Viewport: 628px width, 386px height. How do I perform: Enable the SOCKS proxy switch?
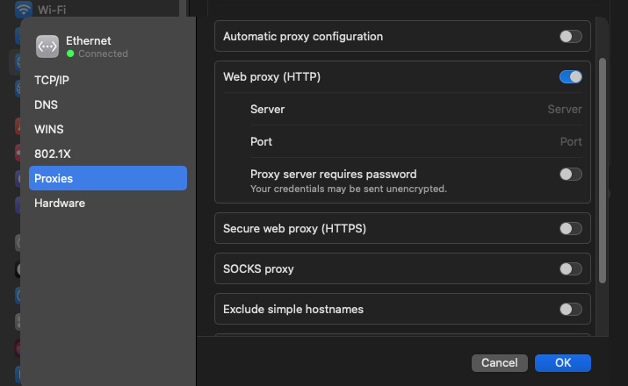(571, 268)
